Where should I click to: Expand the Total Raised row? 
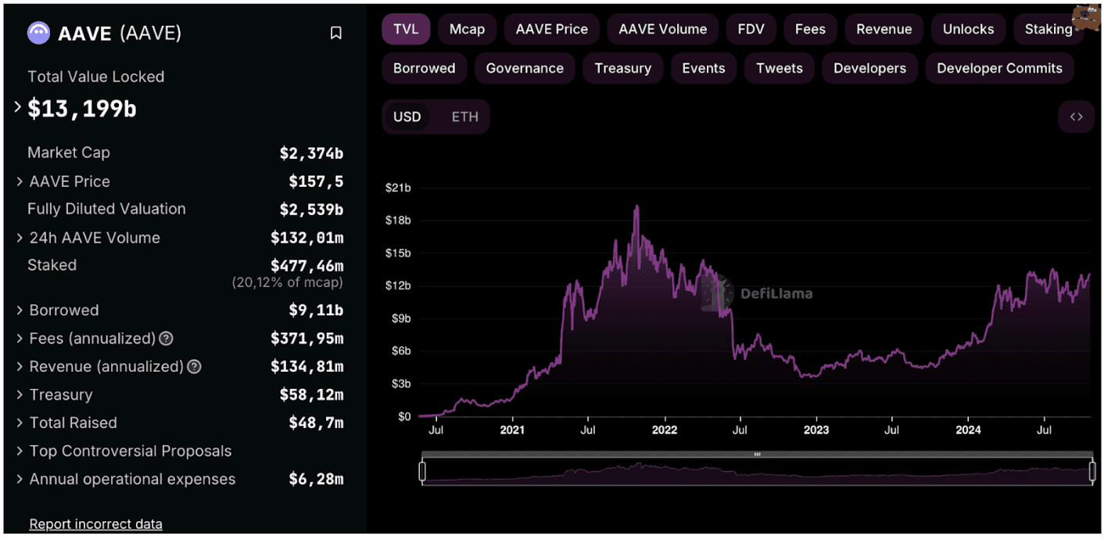coord(20,423)
